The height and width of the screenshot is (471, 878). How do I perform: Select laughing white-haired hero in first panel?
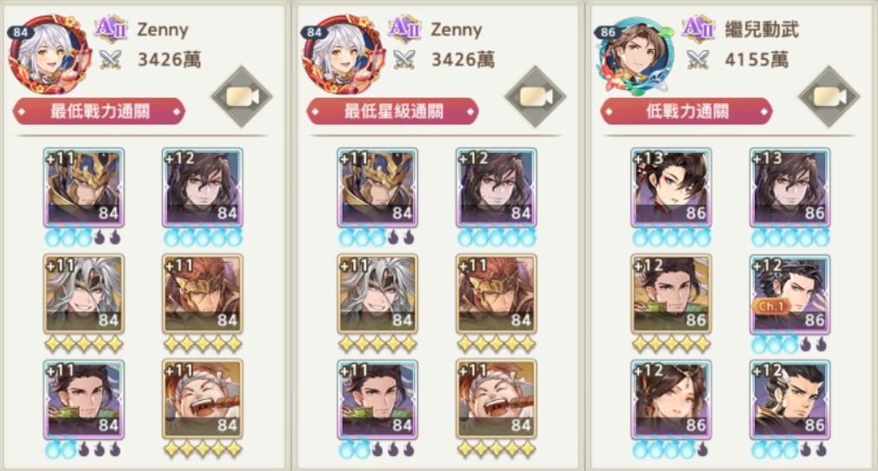pyautogui.click(x=202, y=399)
